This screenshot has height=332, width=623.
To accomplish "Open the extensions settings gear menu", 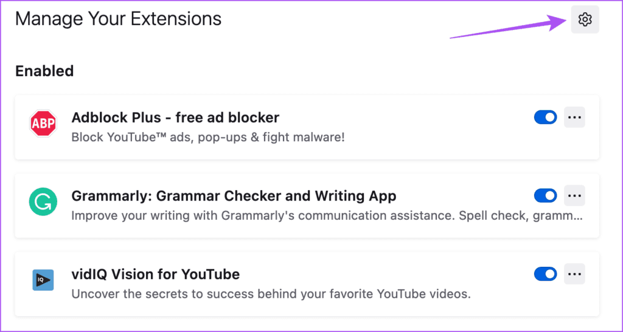I will pyautogui.click(x=585, y=19).
